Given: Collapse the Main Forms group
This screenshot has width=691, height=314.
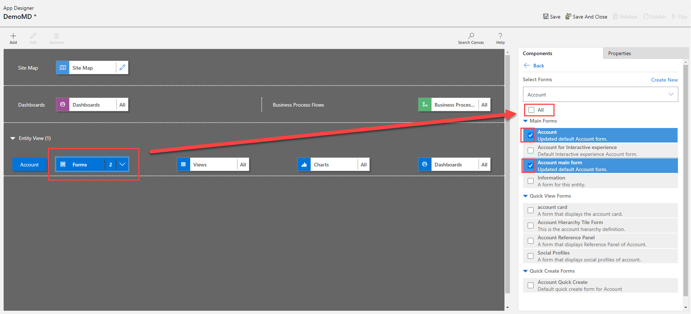Looking at the screenshot, I should click(525, 121).
